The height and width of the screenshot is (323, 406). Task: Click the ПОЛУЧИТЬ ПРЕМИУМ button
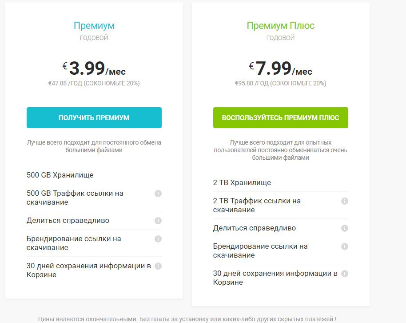click(94, 117)
